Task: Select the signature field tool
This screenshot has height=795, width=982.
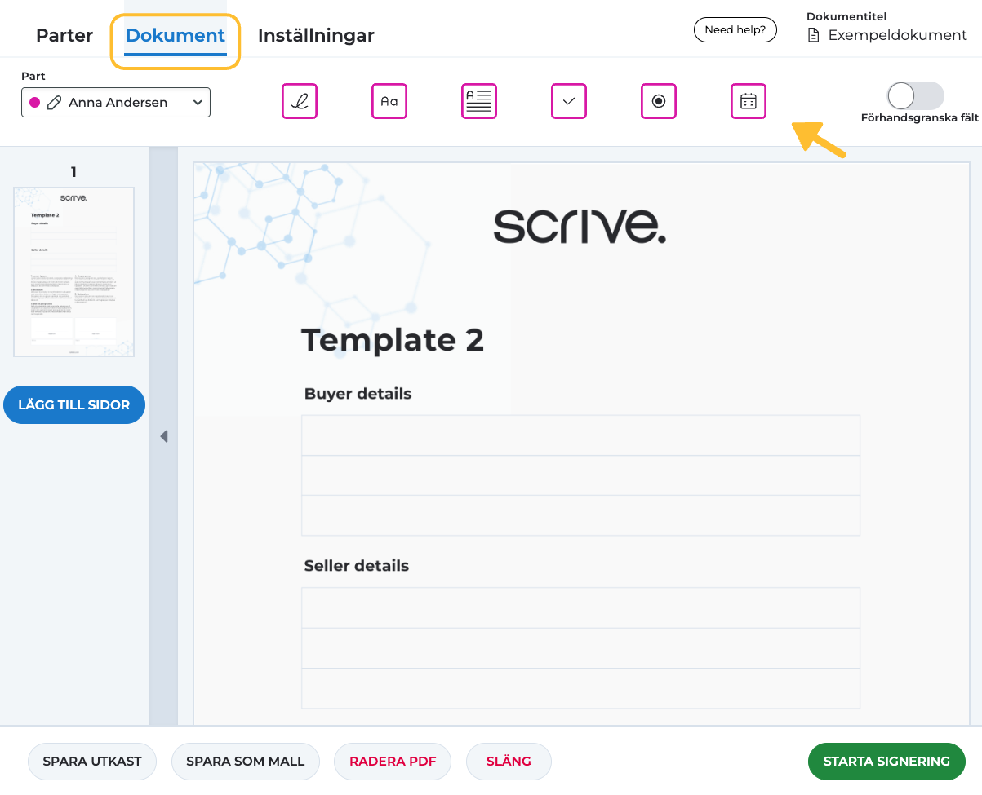Action: point(300,101)
